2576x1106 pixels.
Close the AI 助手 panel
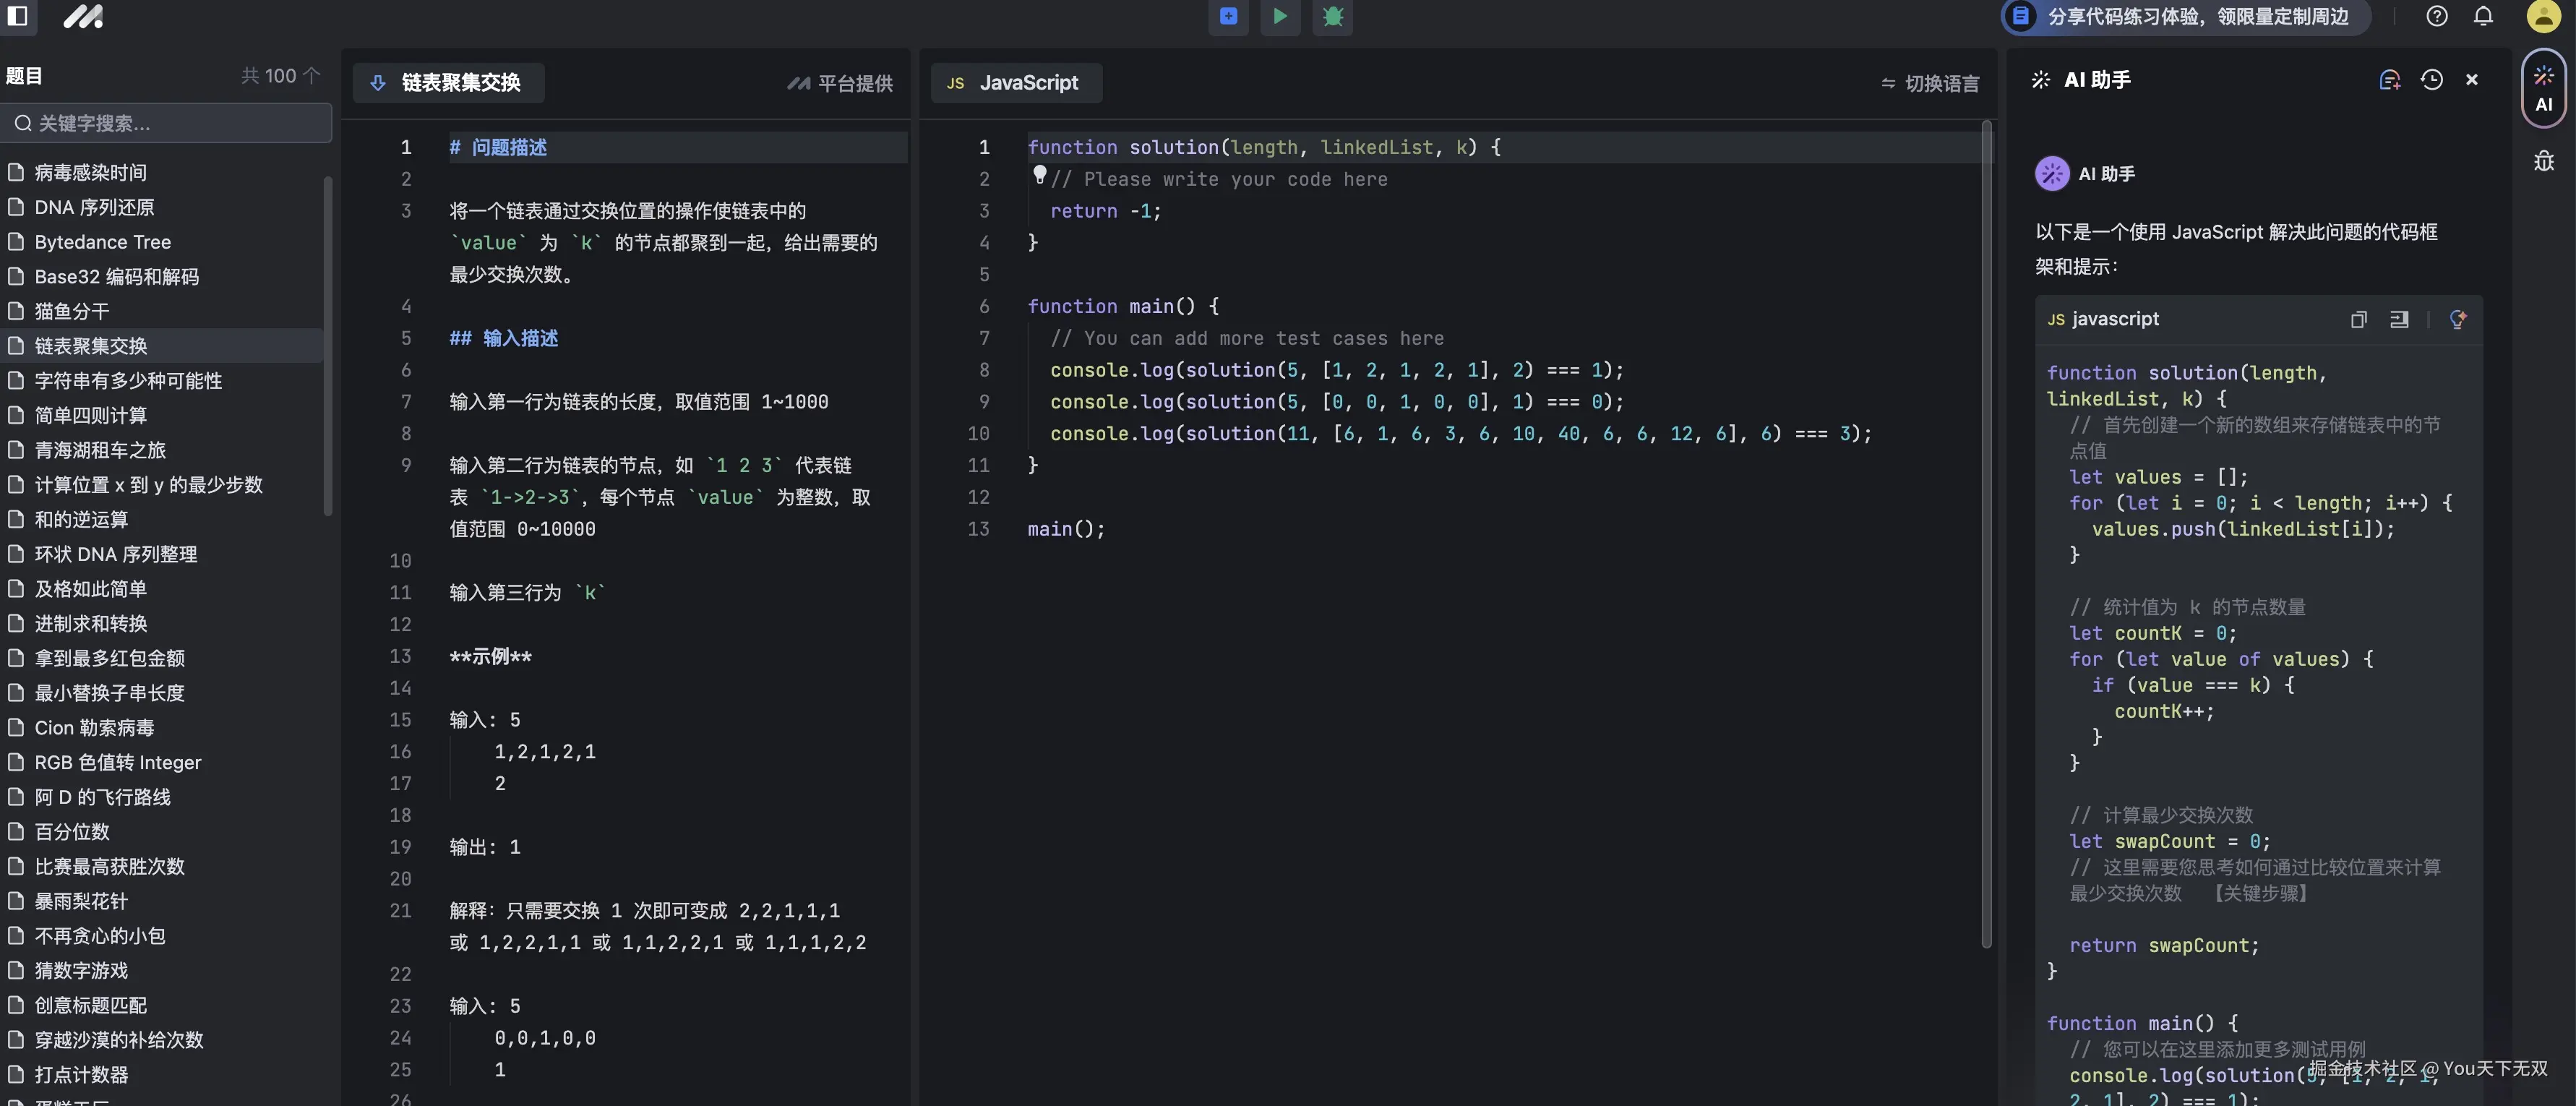click(2472, 80)
